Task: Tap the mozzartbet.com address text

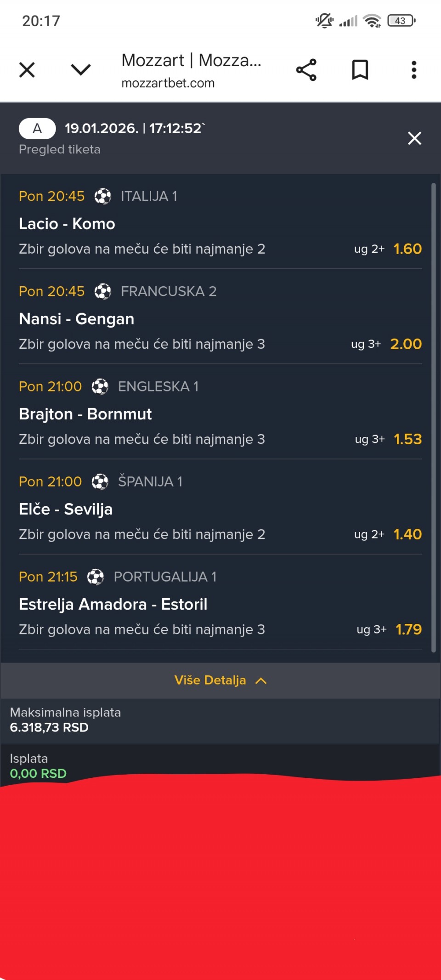Action: 168,83
